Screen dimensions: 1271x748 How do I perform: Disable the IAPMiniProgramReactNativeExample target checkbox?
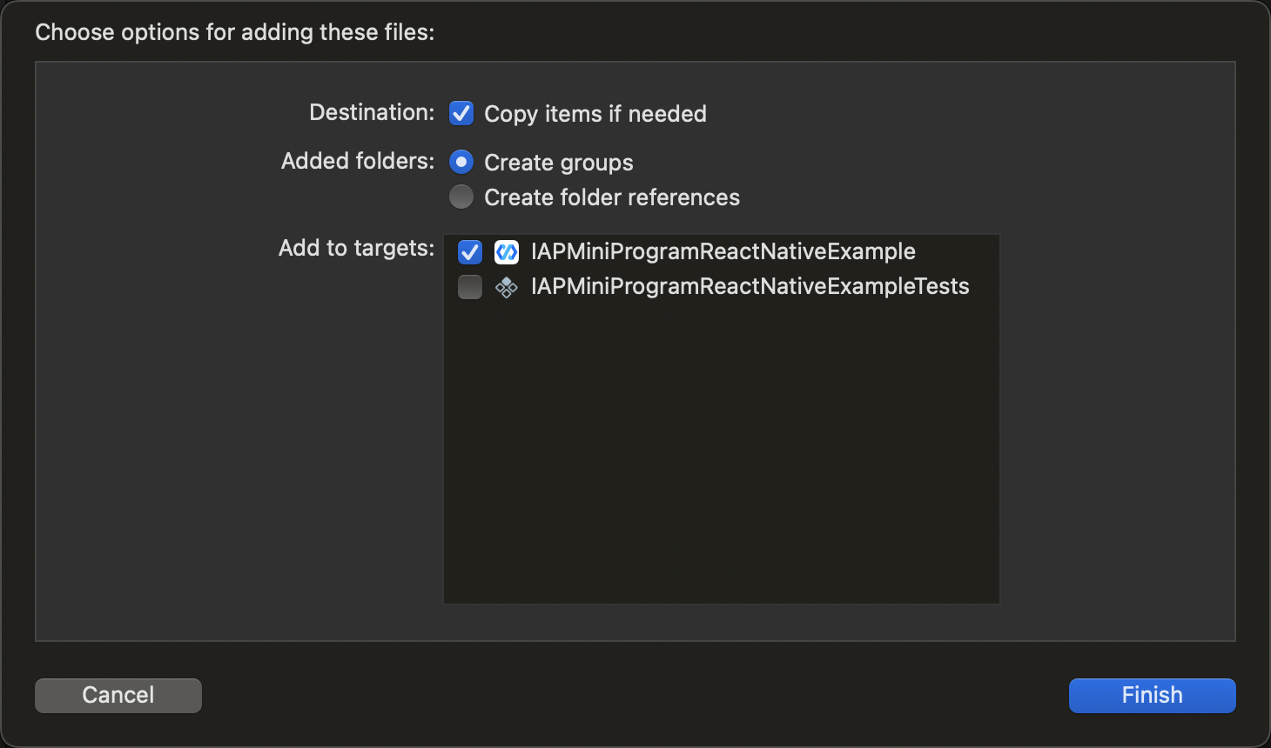[x=470, y=252]
